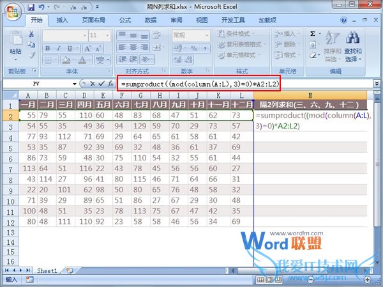The height and width of the screenshot is (287, 383).
Task: Save the workbook with the floppy icon
Action: [31, 7]
